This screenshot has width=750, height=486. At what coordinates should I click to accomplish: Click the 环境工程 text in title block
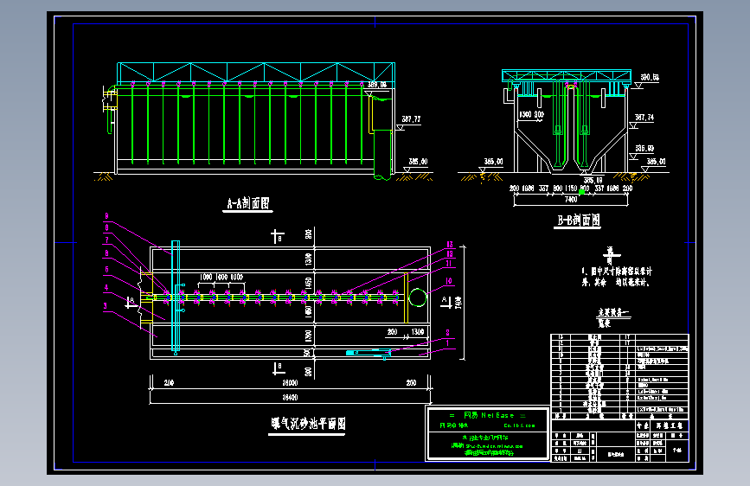[670, 425]
